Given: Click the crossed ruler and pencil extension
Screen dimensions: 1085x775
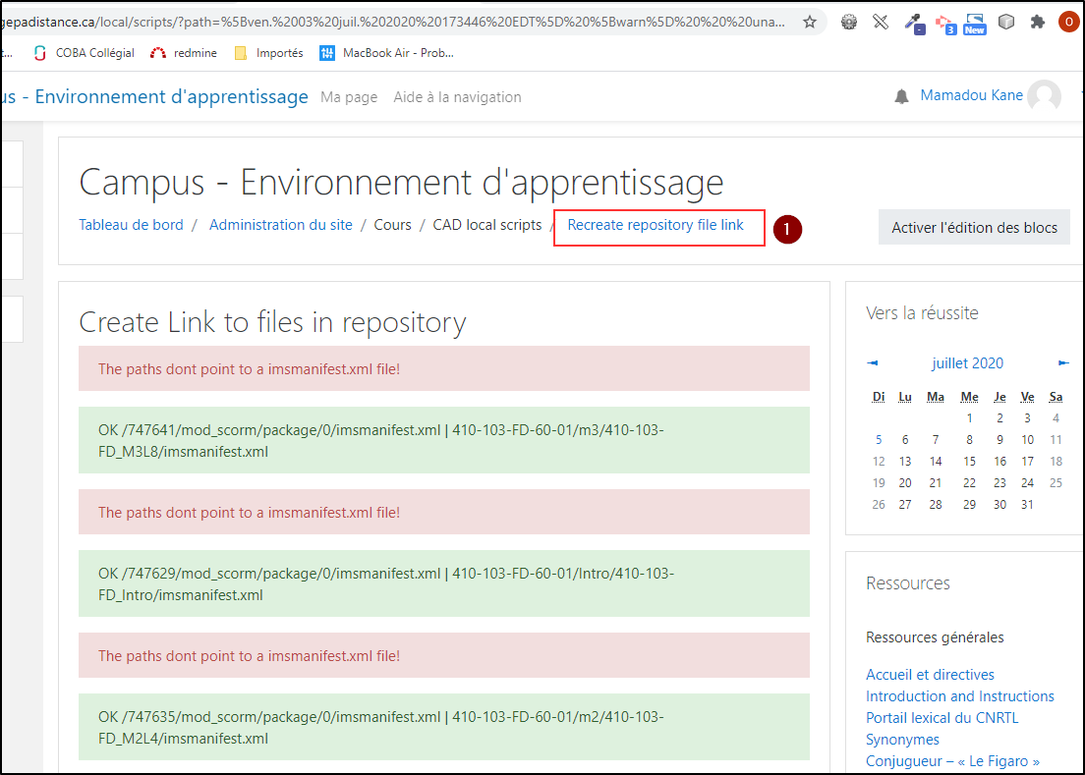Looking at the screenshot, I should (881, 22).
